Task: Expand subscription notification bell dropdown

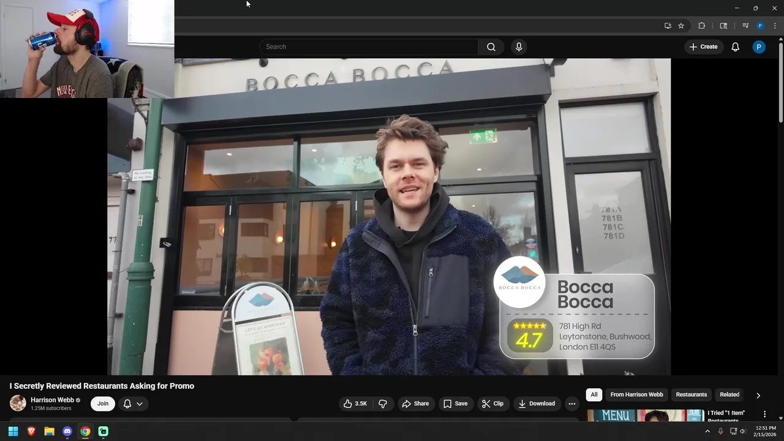Action: tap(133, 404)
